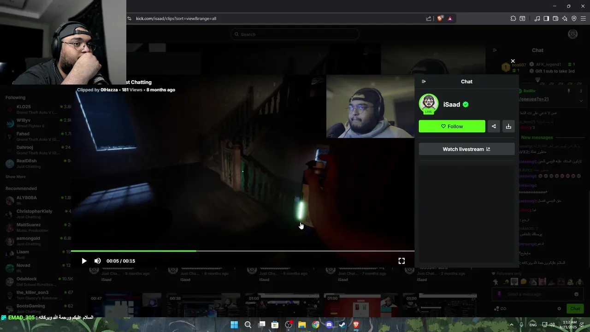
Task: Open the media control music note icon
Action: point(537,18)
